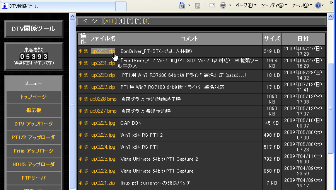Open FTPサーバ link

point(34,178)
